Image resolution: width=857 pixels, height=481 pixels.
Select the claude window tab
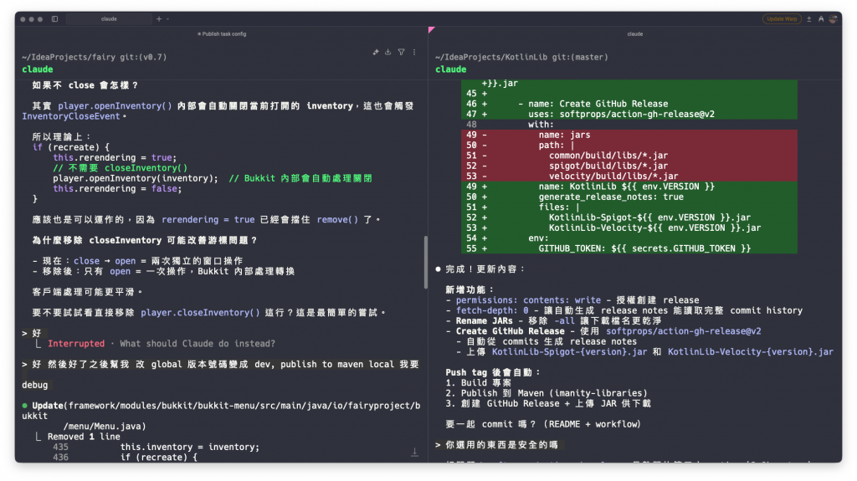109,18
